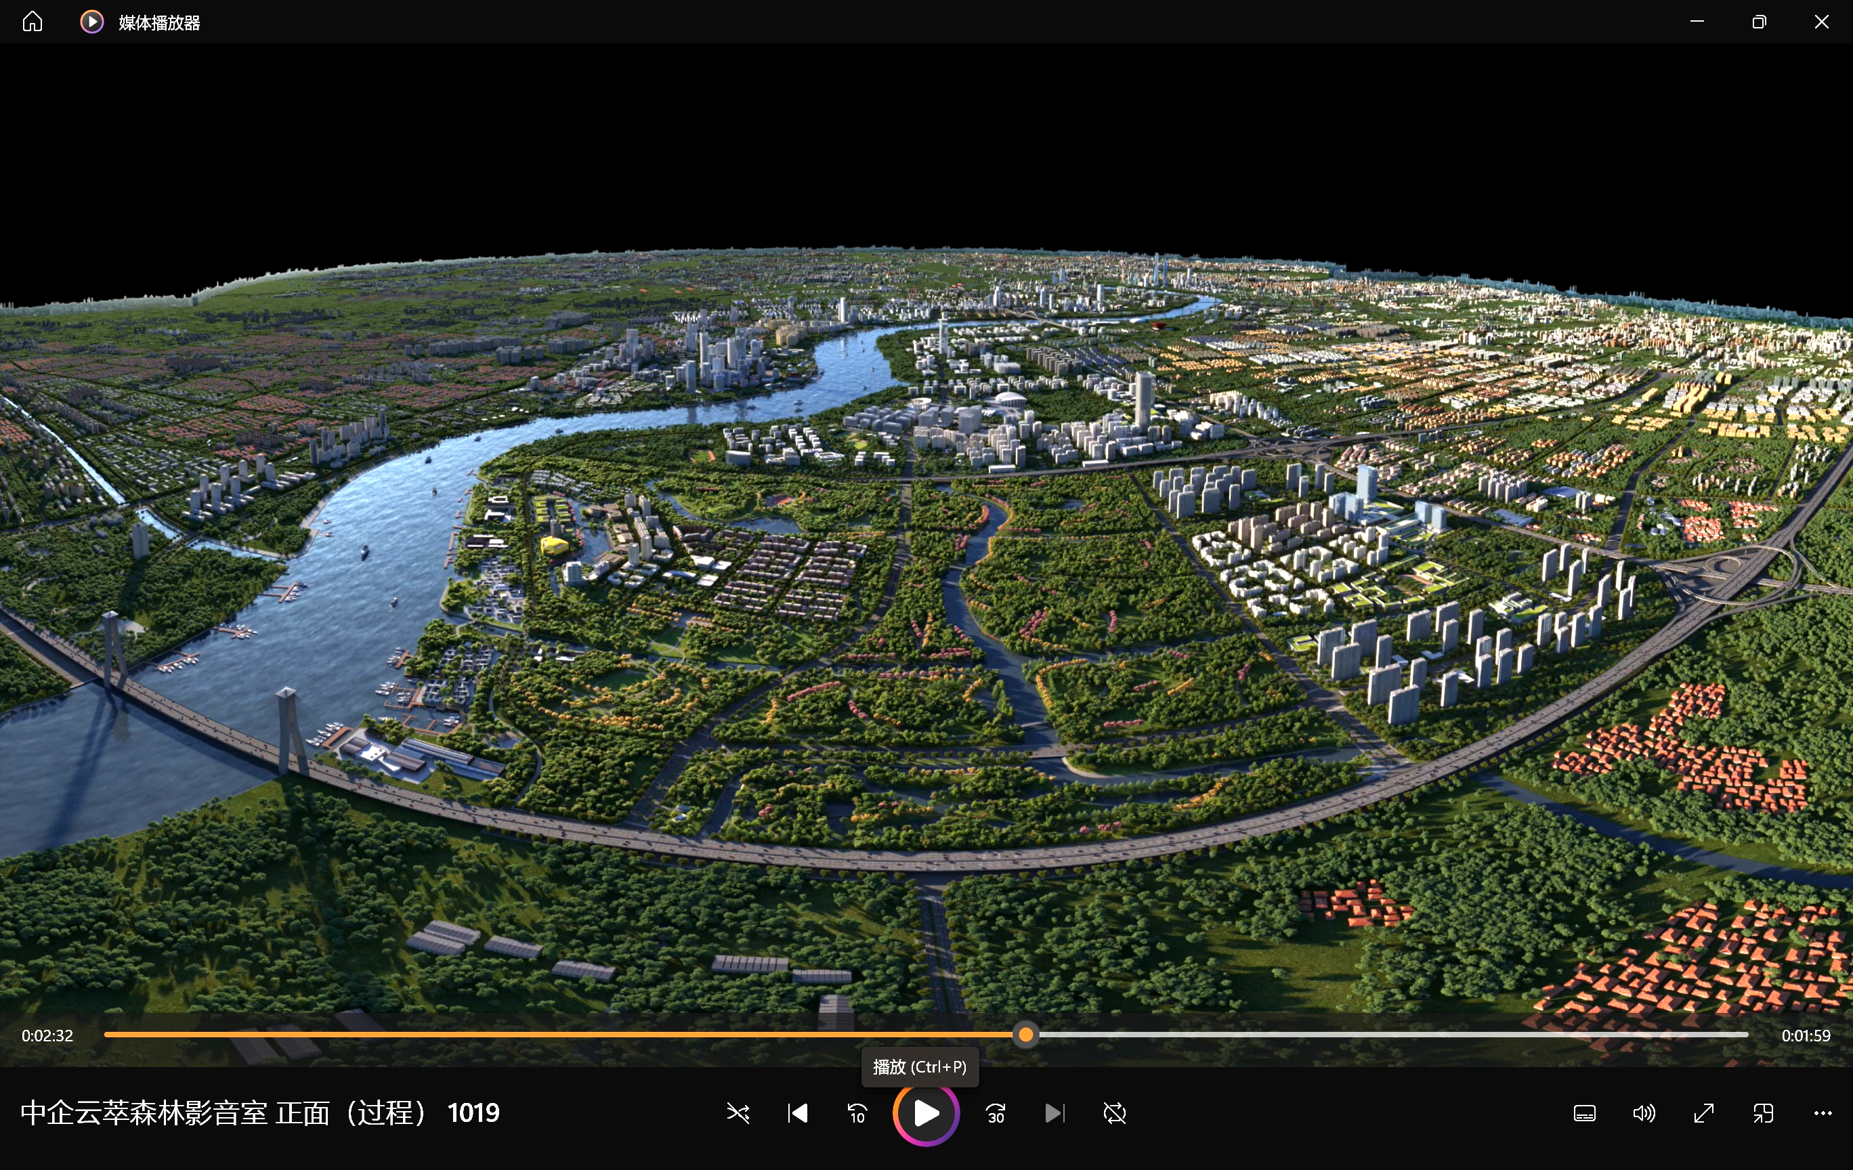Image resolution: width=1853 pixels, height=1170 pixels.
Task: Seek to an unplayed part of the timeline
Action: 1393,1035
